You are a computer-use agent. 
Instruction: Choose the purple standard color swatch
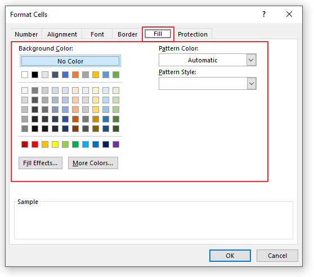tap(116, 144)
